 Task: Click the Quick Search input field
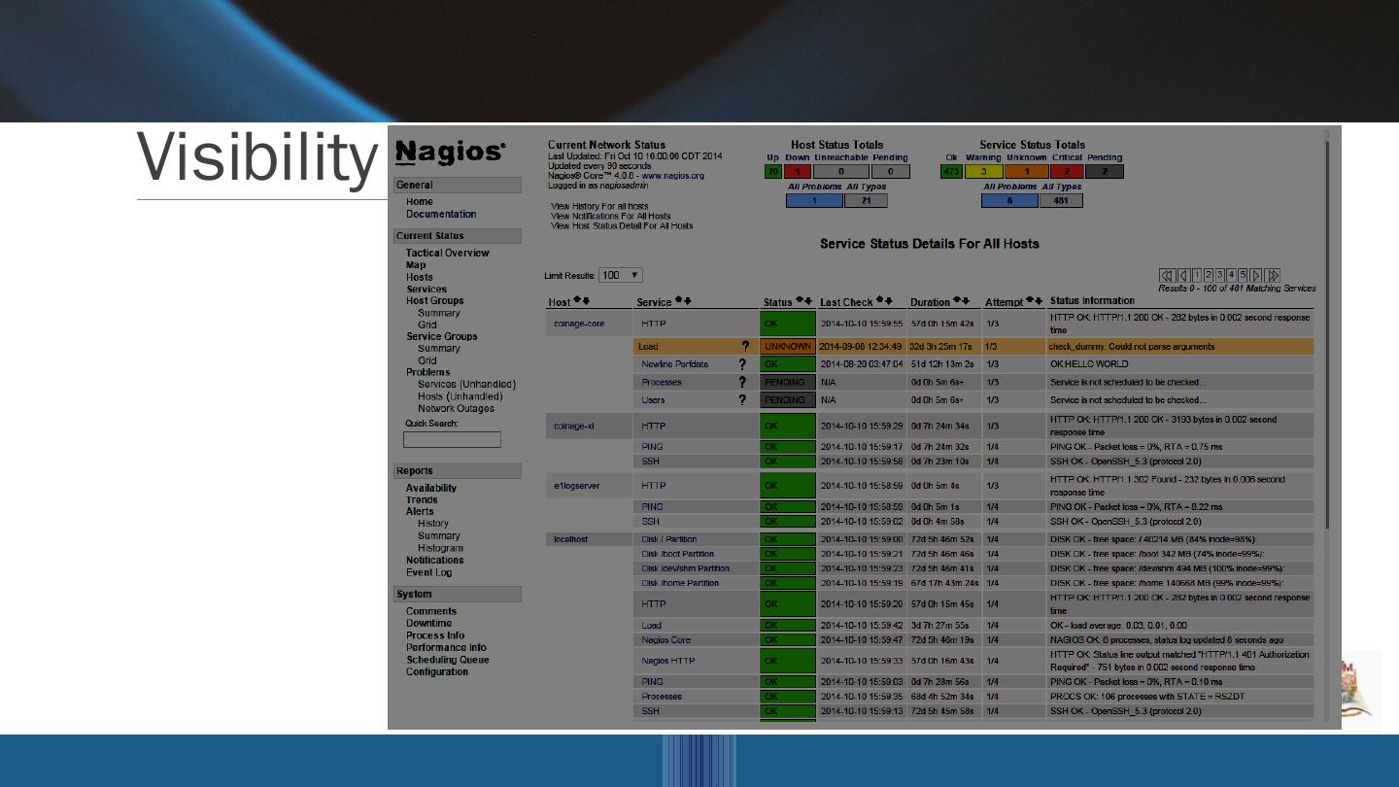pos(452,440)
